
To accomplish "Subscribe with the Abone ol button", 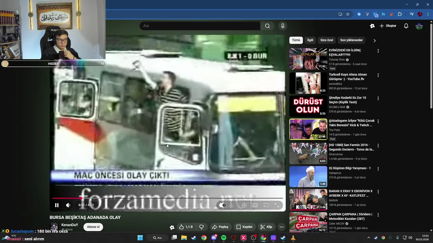I will [93, 227].
